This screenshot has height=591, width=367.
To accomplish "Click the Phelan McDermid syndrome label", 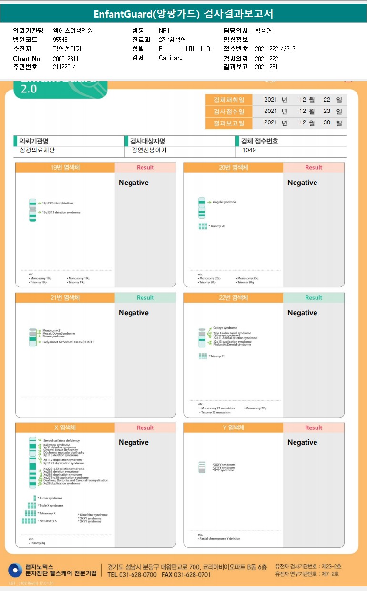I will pos(232,344).
